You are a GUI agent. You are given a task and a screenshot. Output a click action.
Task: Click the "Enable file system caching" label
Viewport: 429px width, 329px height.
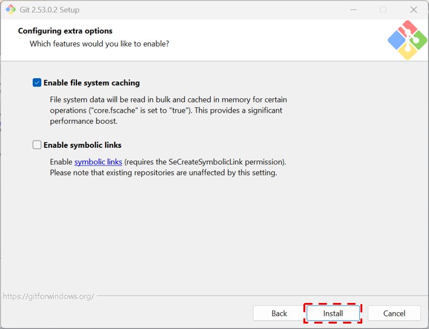(x=91, y=83)
